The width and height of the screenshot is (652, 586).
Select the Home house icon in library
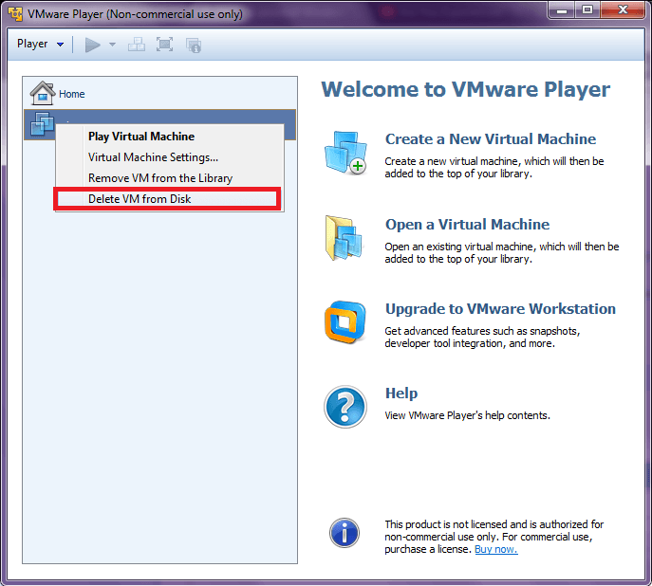(43, 93)
